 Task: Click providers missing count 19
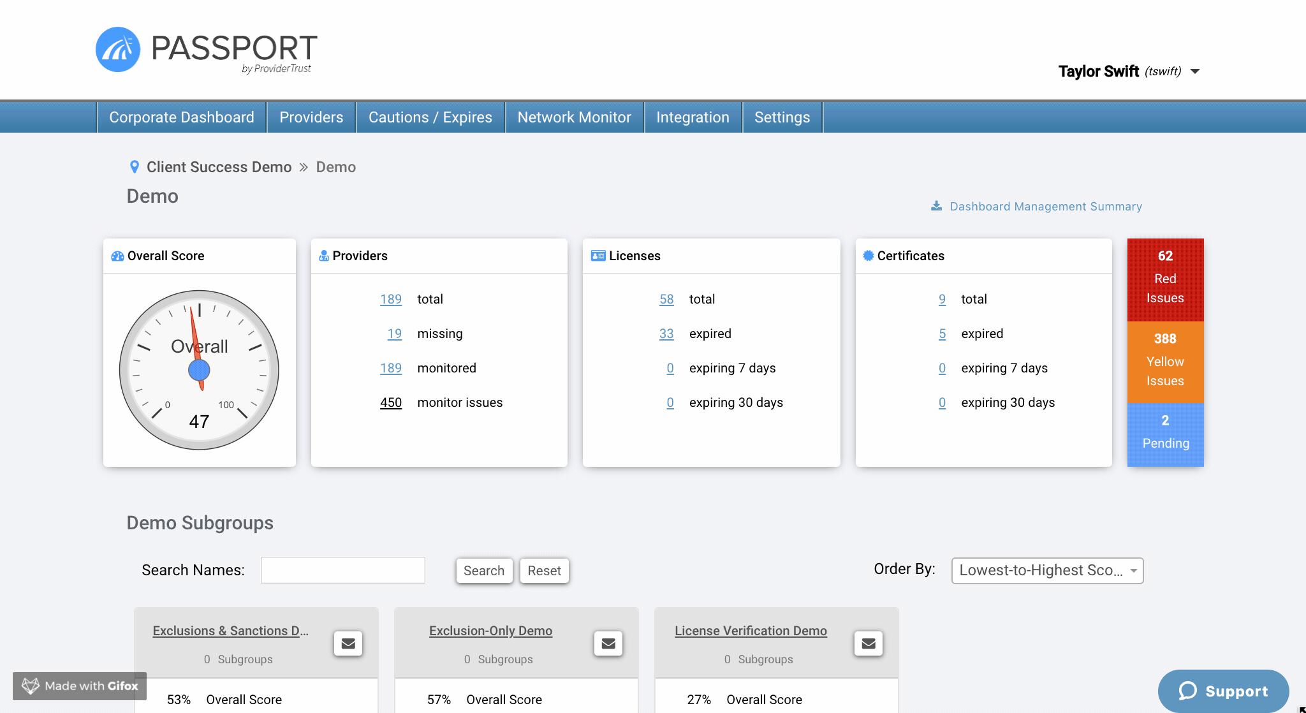pyautogui.click(x=395, y=334)
